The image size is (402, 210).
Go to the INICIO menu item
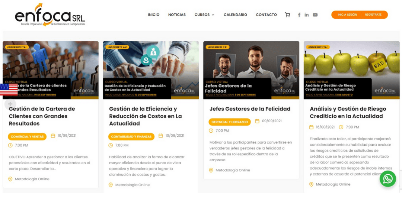click(x=154, y=15)
